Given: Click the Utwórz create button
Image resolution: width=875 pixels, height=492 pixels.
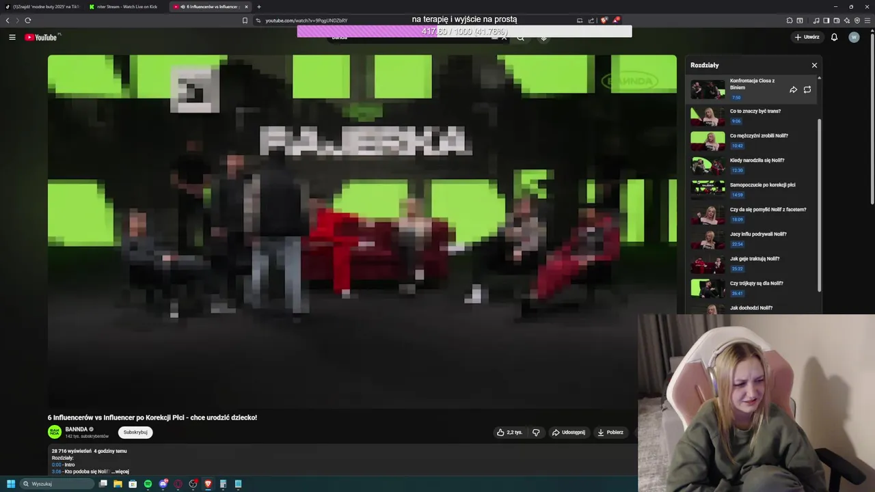Looking at the screenshot, I should pos(807,37).
